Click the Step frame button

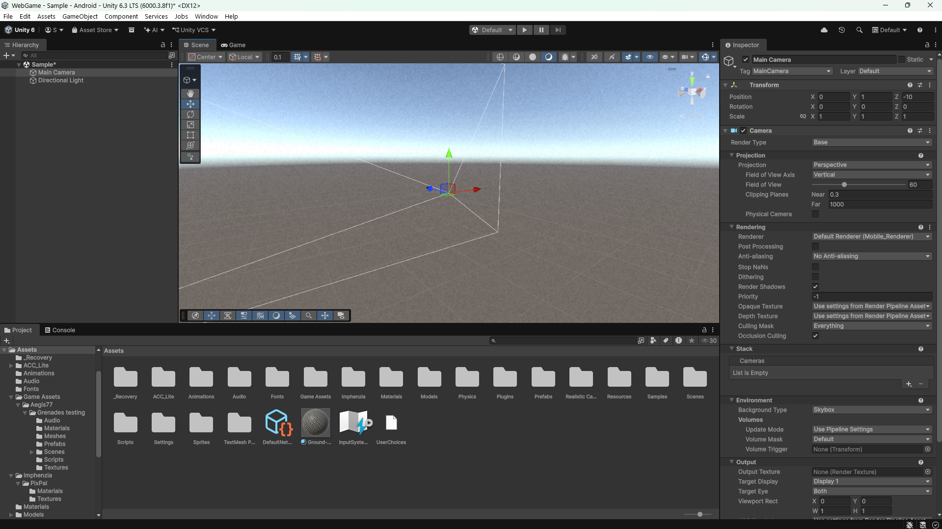point(558,30)
